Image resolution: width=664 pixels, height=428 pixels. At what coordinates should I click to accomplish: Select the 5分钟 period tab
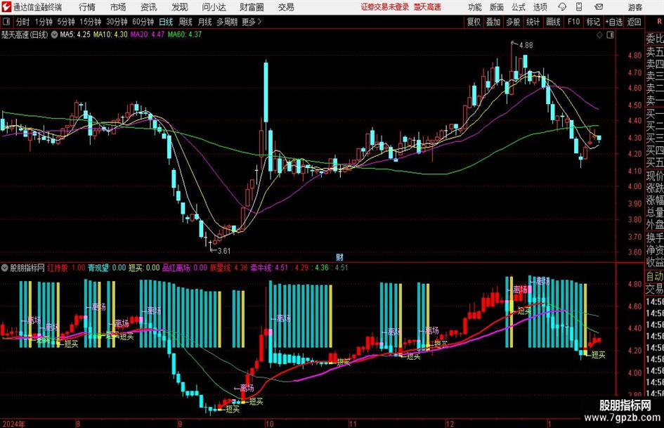tap(65, 22)
